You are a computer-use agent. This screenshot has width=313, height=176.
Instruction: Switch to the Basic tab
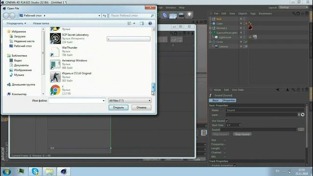click(x=216, y=100)
